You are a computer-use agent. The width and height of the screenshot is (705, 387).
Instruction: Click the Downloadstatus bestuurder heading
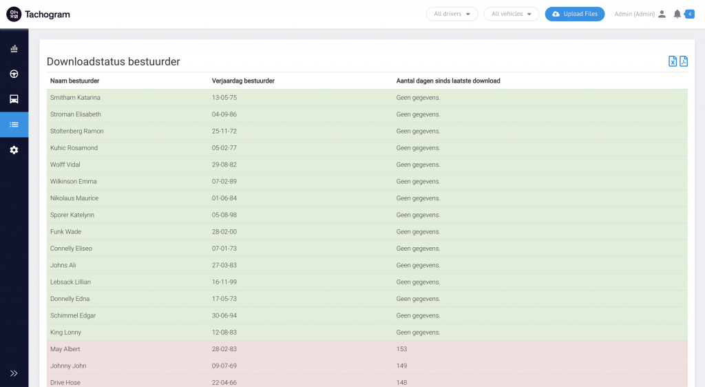114,61
